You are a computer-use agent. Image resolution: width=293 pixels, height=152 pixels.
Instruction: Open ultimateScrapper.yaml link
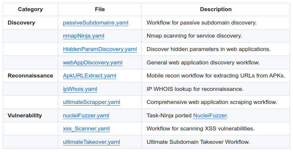(91, 102)
